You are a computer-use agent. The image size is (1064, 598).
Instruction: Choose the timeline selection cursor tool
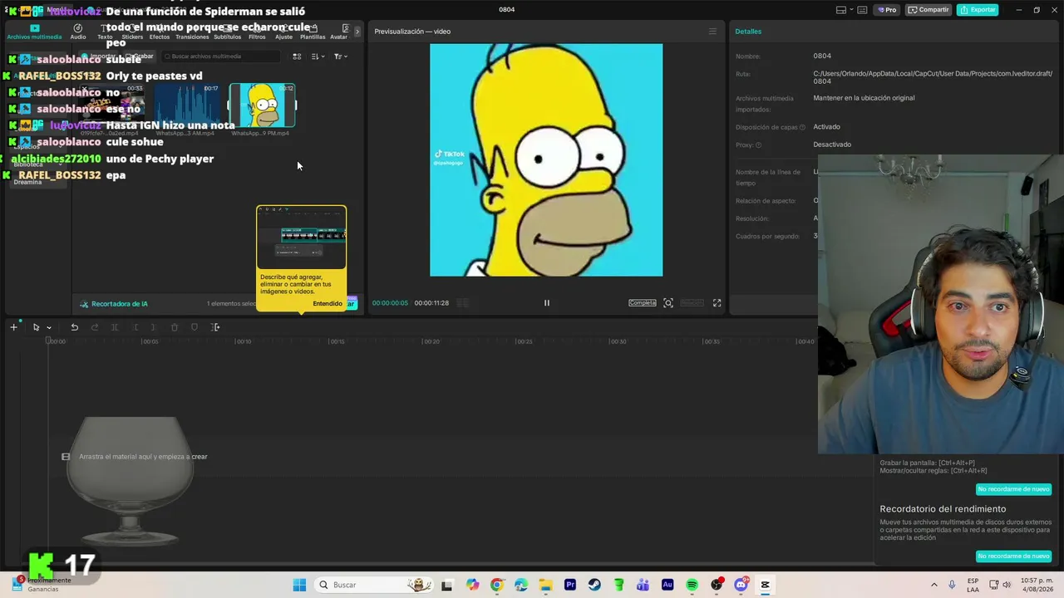click(36, 327)
